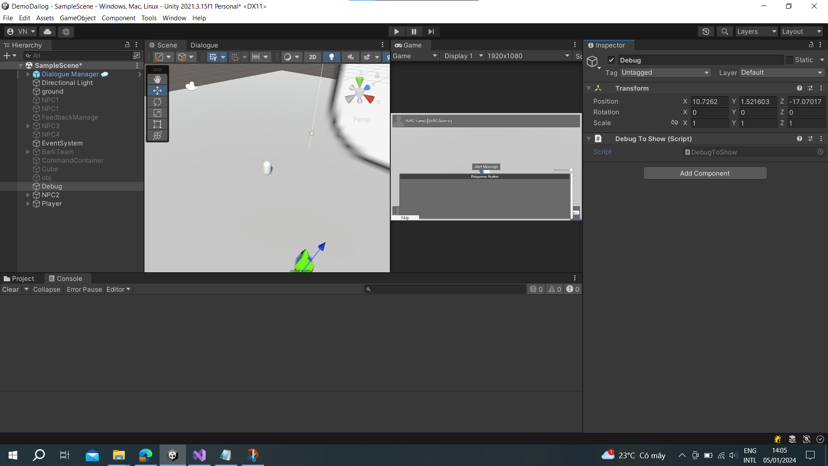Open the global search magnifier
The image size is (828, 466).
click(x=725, y=31)
